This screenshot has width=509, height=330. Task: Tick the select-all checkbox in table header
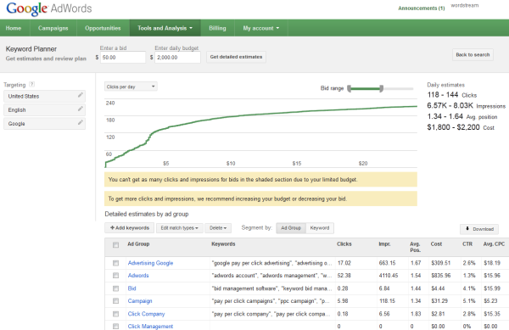tap(115, 244)
